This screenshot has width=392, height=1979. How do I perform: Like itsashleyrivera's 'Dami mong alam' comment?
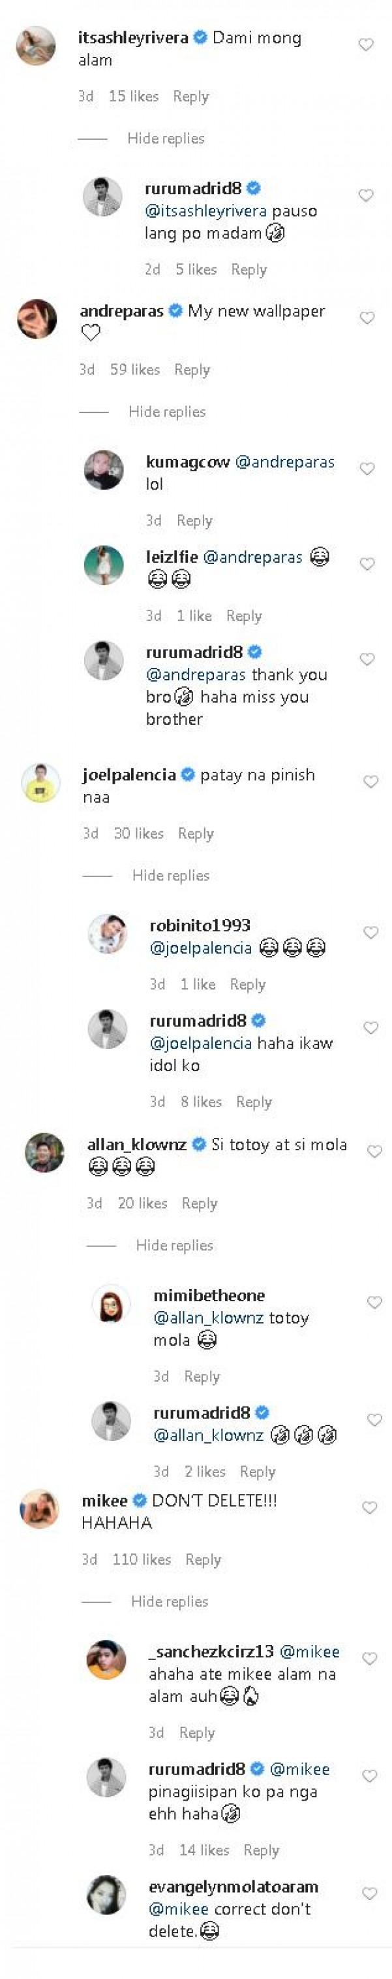point(366,45)
